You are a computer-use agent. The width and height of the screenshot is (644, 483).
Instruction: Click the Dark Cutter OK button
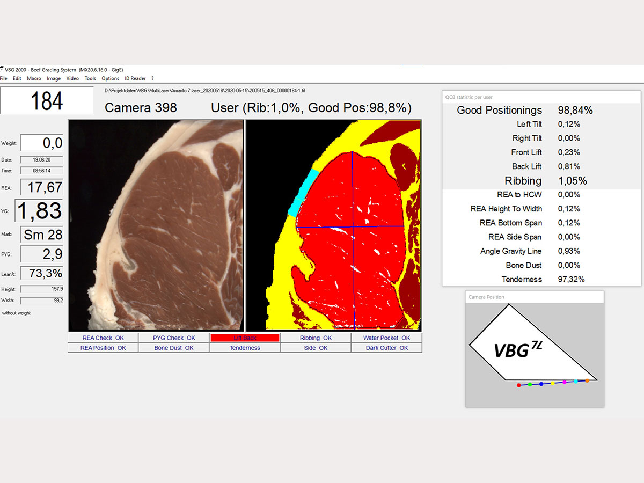tap(387, 348)
